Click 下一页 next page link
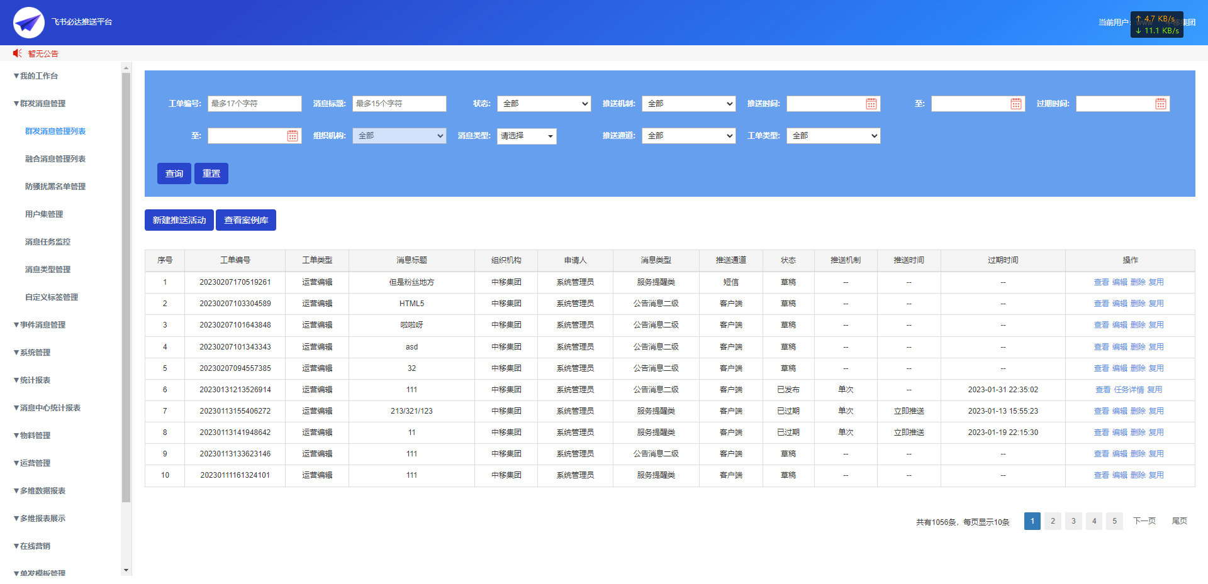The width and height of the screenshot is (1208, 584). (1144, 521)
